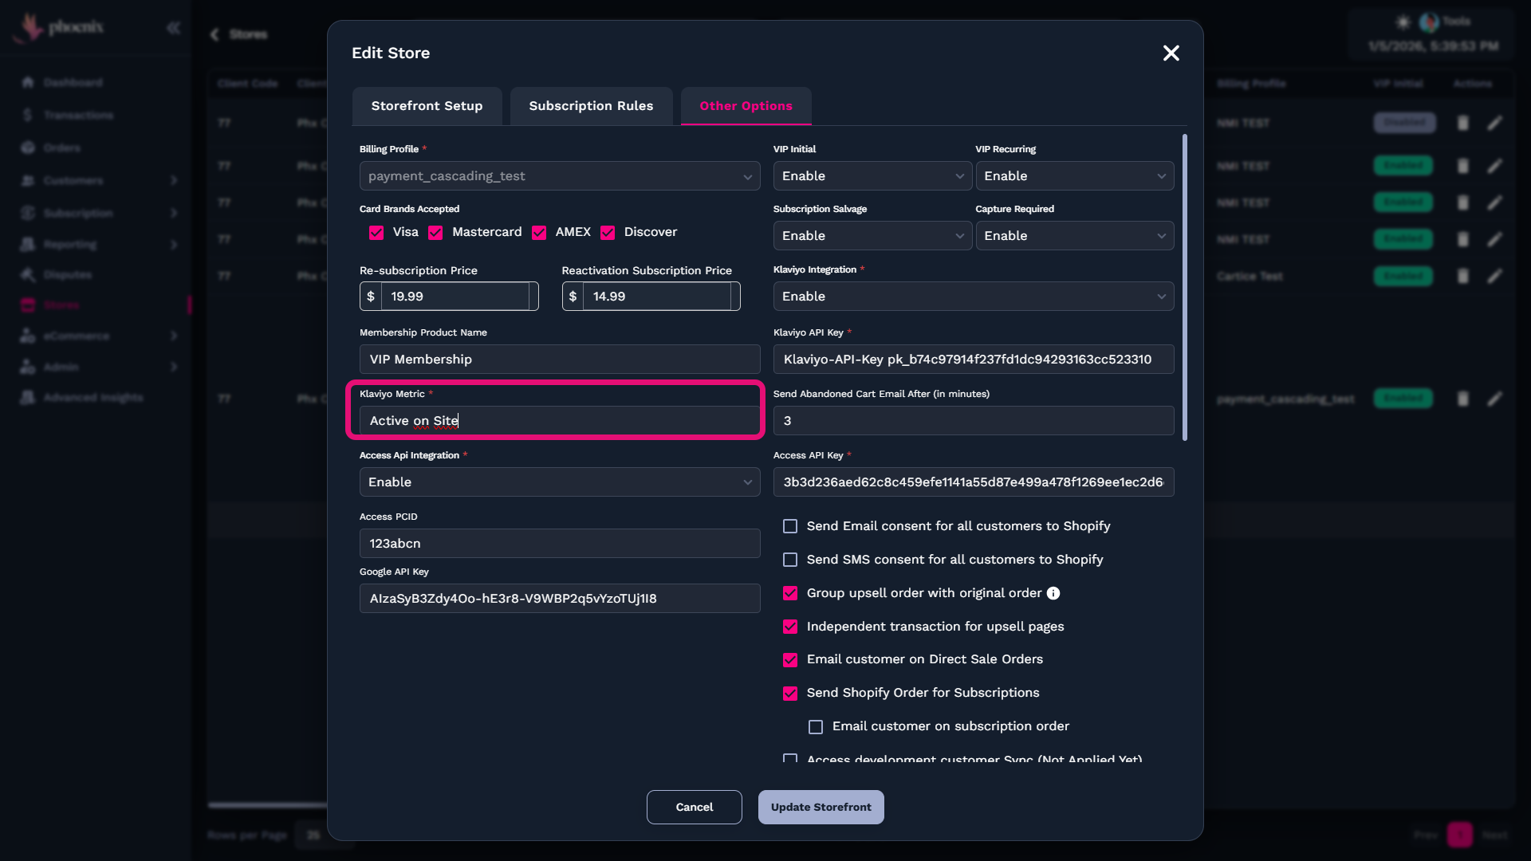
Task: Click the Update Storefront button
Action: pos(821,807)
